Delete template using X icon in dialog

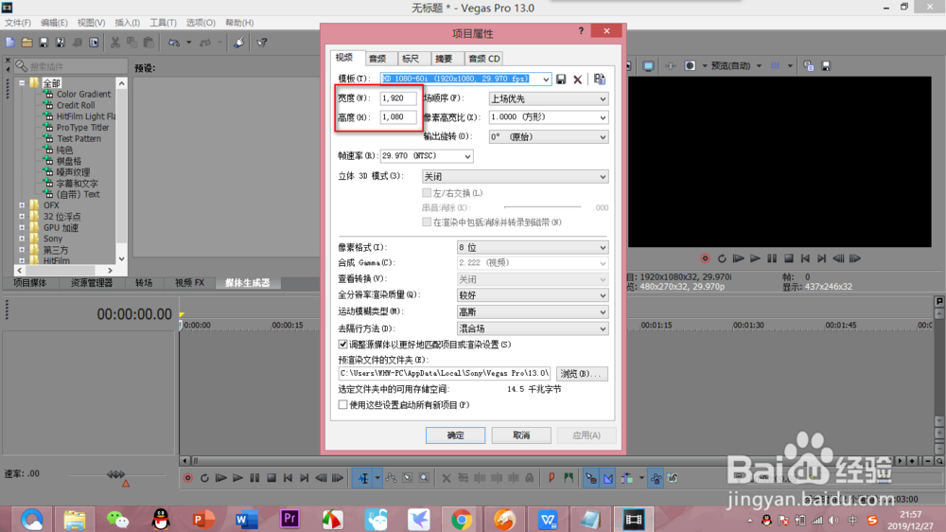click(x=577, y=80)
